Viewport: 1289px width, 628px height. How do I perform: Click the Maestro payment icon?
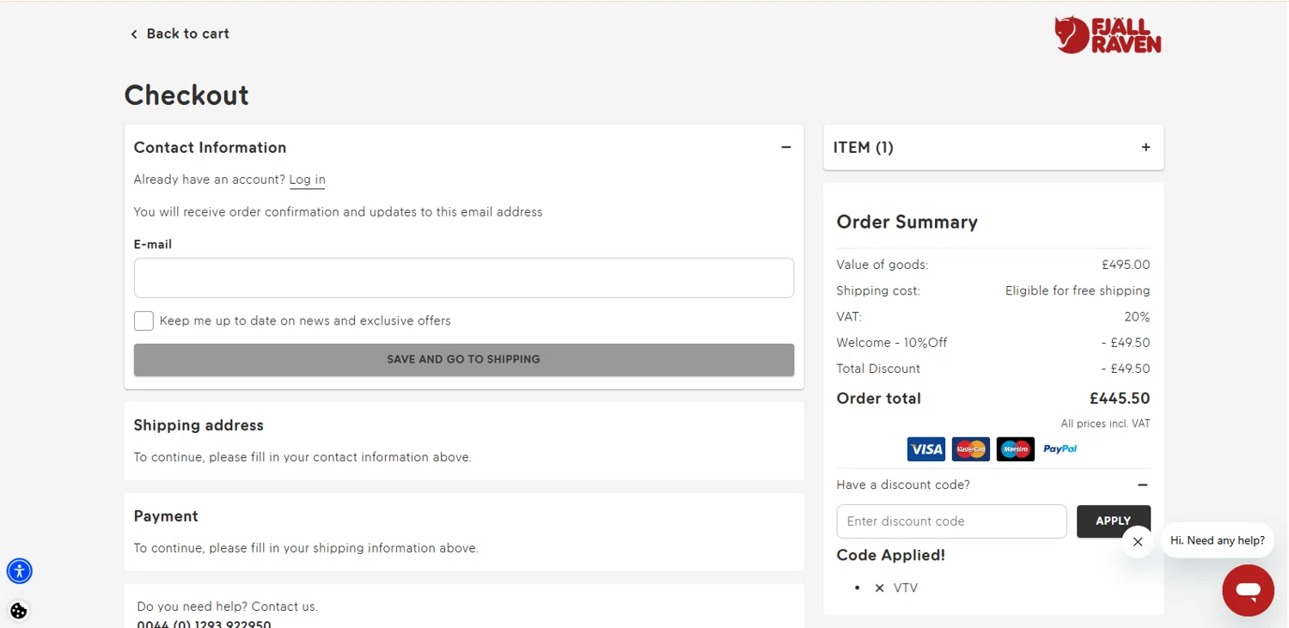point(1016,448)
